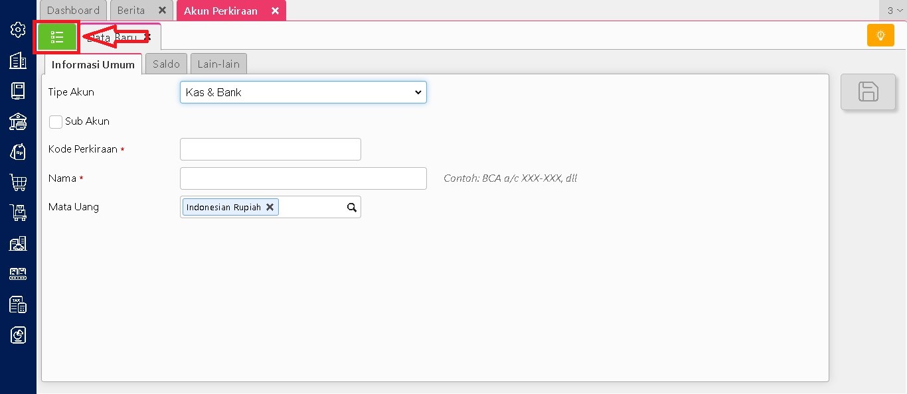Open Mata Uang search lookup
This screenshot has width=907, height=394.
[352, 208]
